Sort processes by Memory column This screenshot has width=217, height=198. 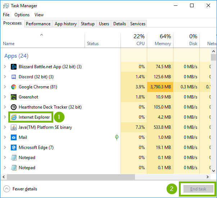pyautogui.click(x=160, y=40)
